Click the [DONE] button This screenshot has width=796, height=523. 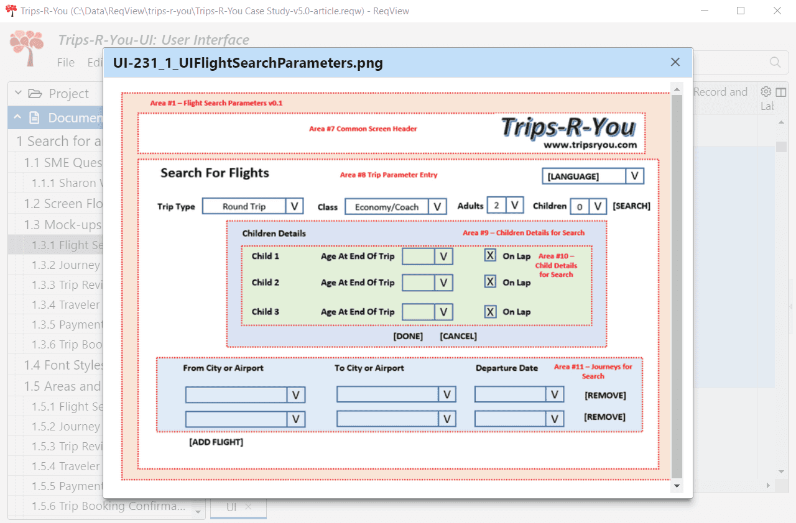click(408, 336)
